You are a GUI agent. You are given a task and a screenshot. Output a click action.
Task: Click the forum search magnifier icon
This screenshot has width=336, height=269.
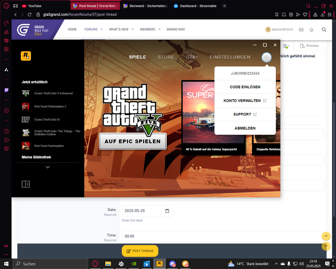tap(324, 30)
